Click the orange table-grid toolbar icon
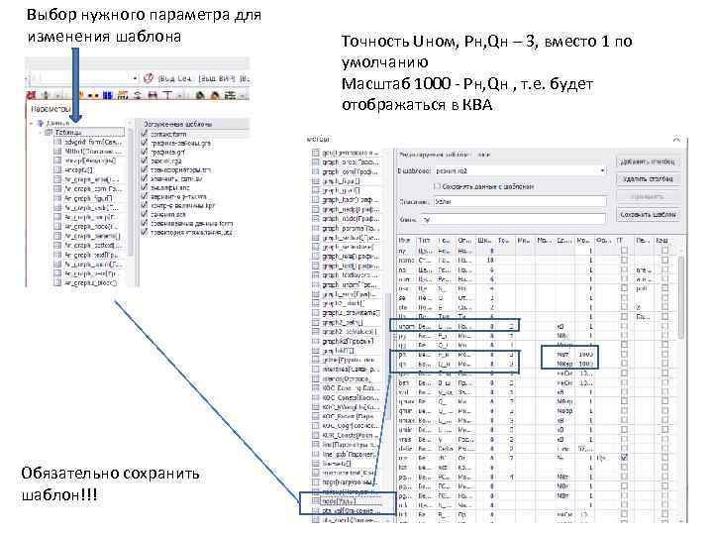Image resolution: width=713 pixels, height=535 pixels. [123, 95]
